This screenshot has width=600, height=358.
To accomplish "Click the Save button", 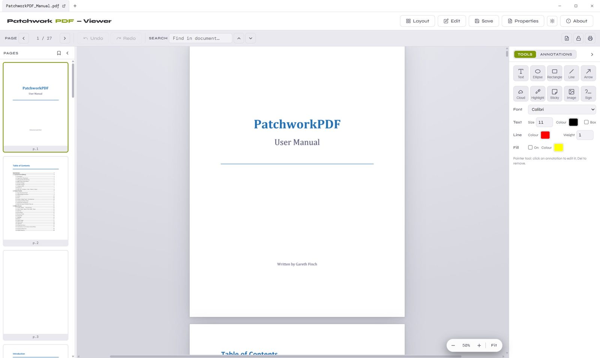I will click(484, 21).
